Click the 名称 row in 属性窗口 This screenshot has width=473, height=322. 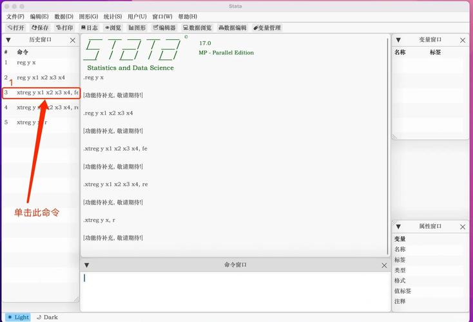click(x=429, y=249)
